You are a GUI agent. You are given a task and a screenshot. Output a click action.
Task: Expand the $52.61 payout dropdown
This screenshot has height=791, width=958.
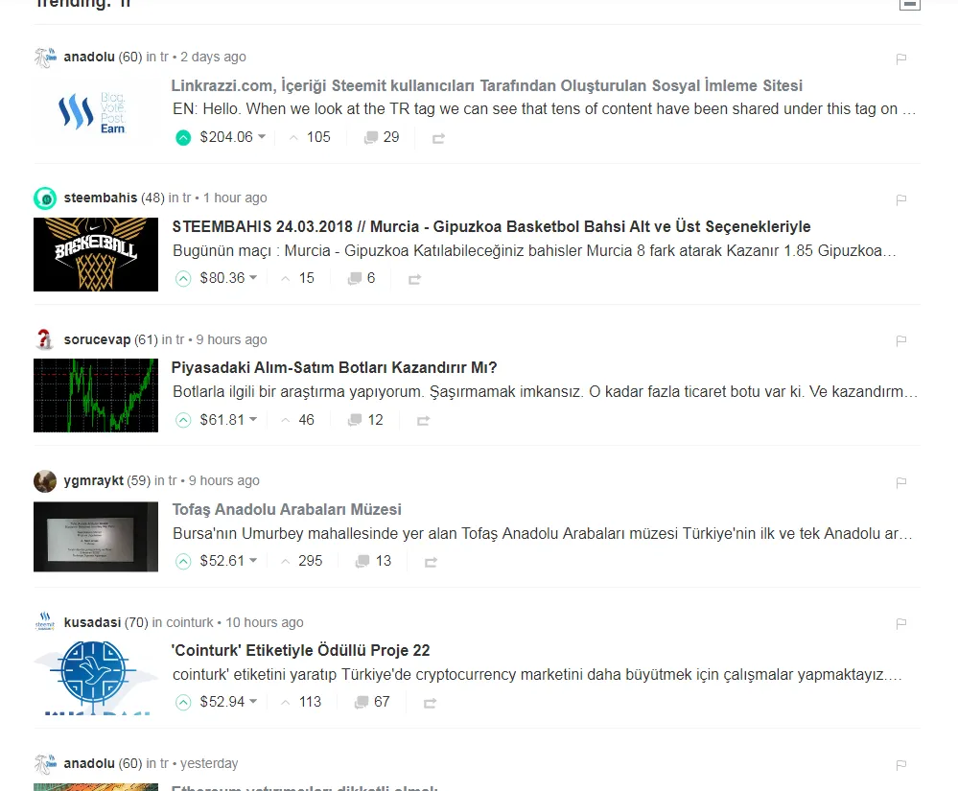click(x=228, y=561)
